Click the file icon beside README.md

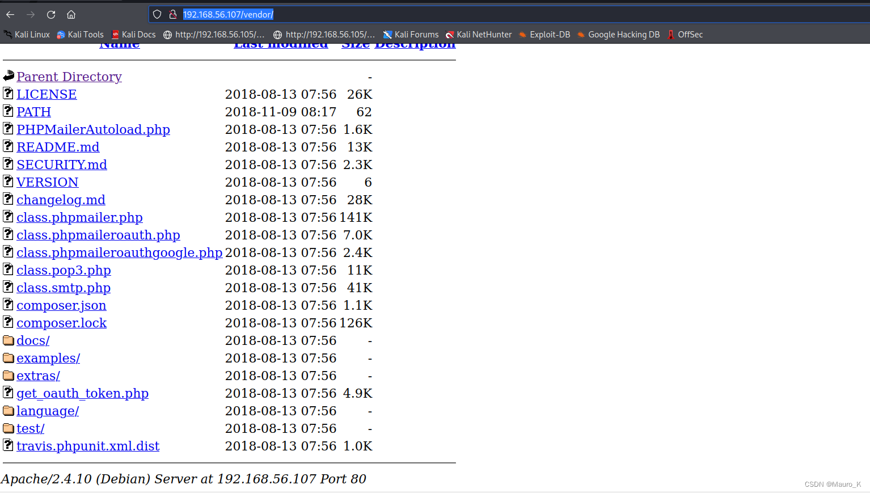point(8,146)
